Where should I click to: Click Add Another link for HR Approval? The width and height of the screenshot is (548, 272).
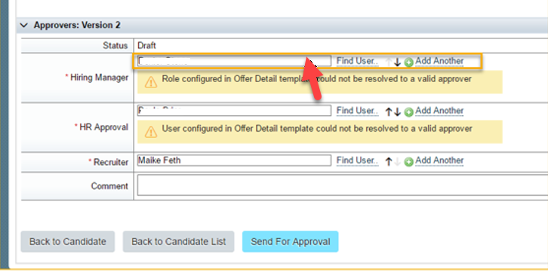click(x=439, y=111)
